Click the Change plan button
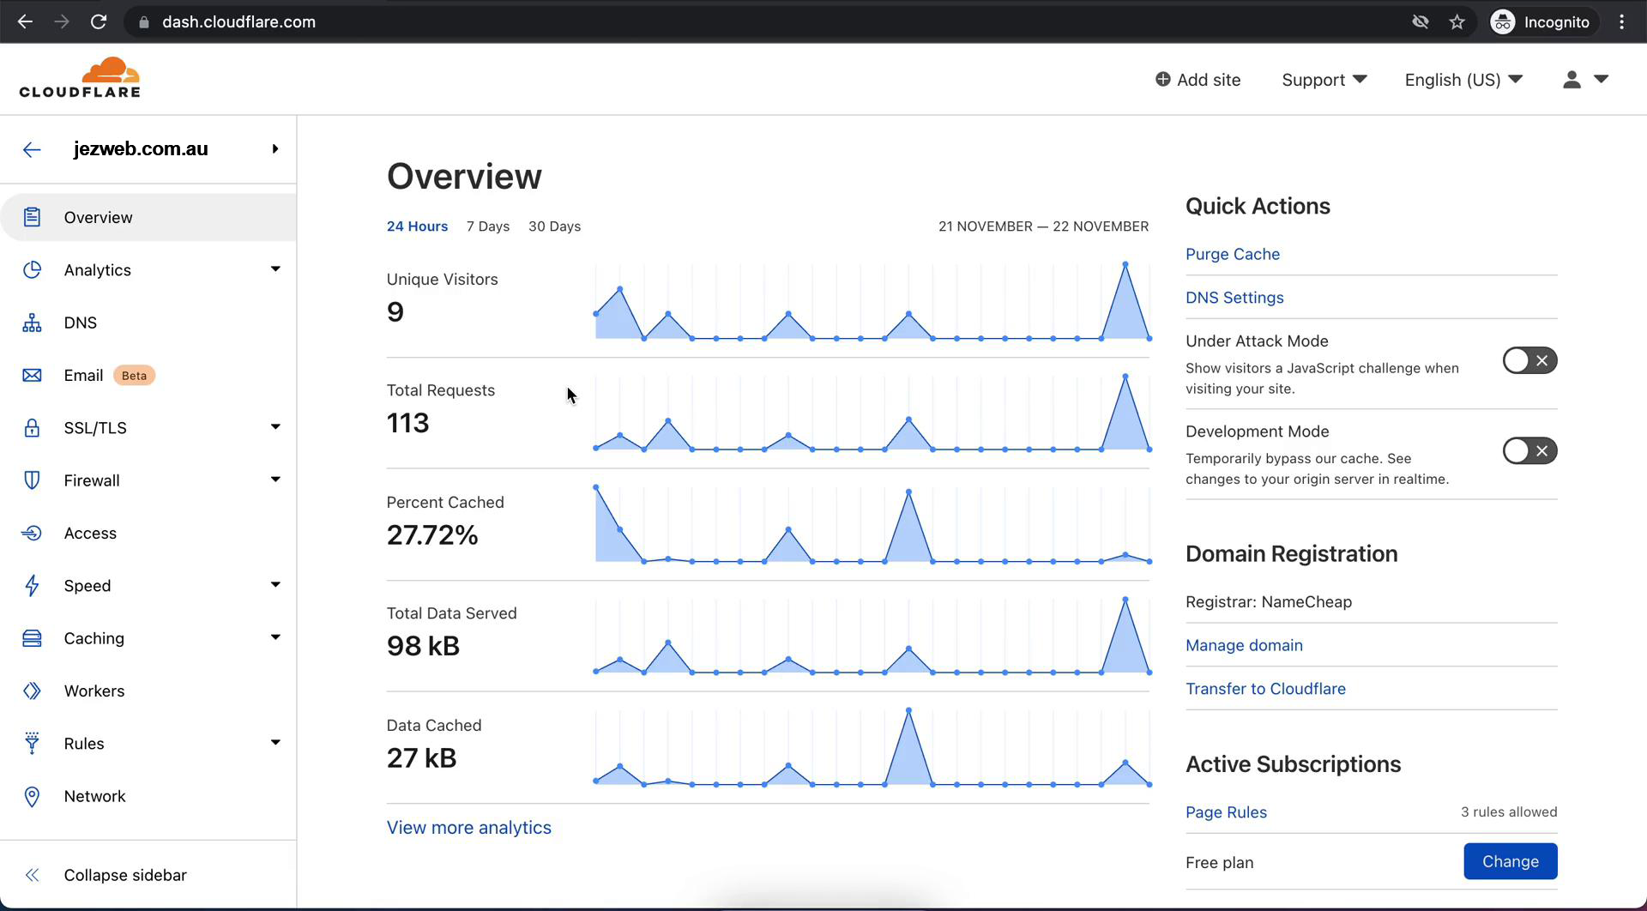Viewport: 1647px width, 911px height. pos(1511,861)
